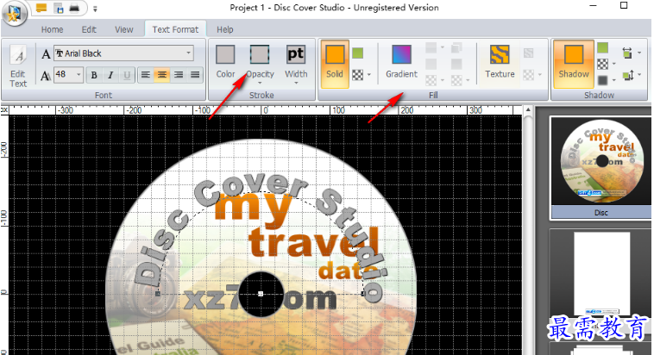Click the Edit Text button
Screen dimensions: 654x355
coord(18,65)
